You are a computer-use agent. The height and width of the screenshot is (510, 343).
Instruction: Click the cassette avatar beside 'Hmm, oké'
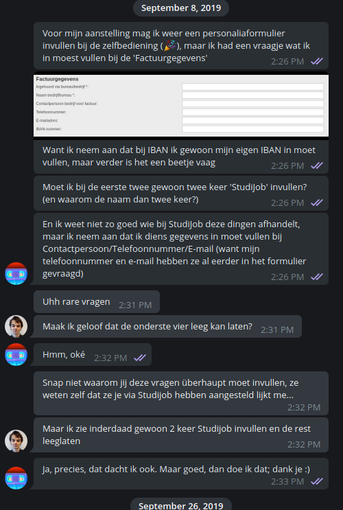pos(16,354)
